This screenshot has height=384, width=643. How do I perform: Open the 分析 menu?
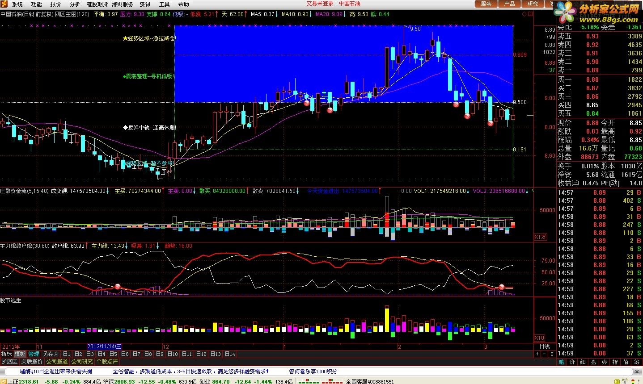[x=75, y=4]
